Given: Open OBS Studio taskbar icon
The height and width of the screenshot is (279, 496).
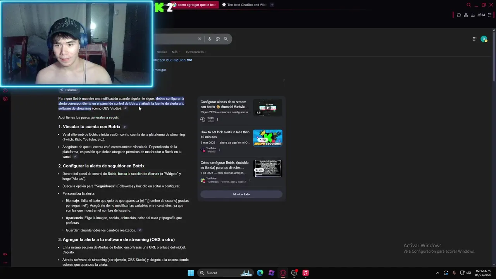Looking at the screenshot, I should click(294, 273).
